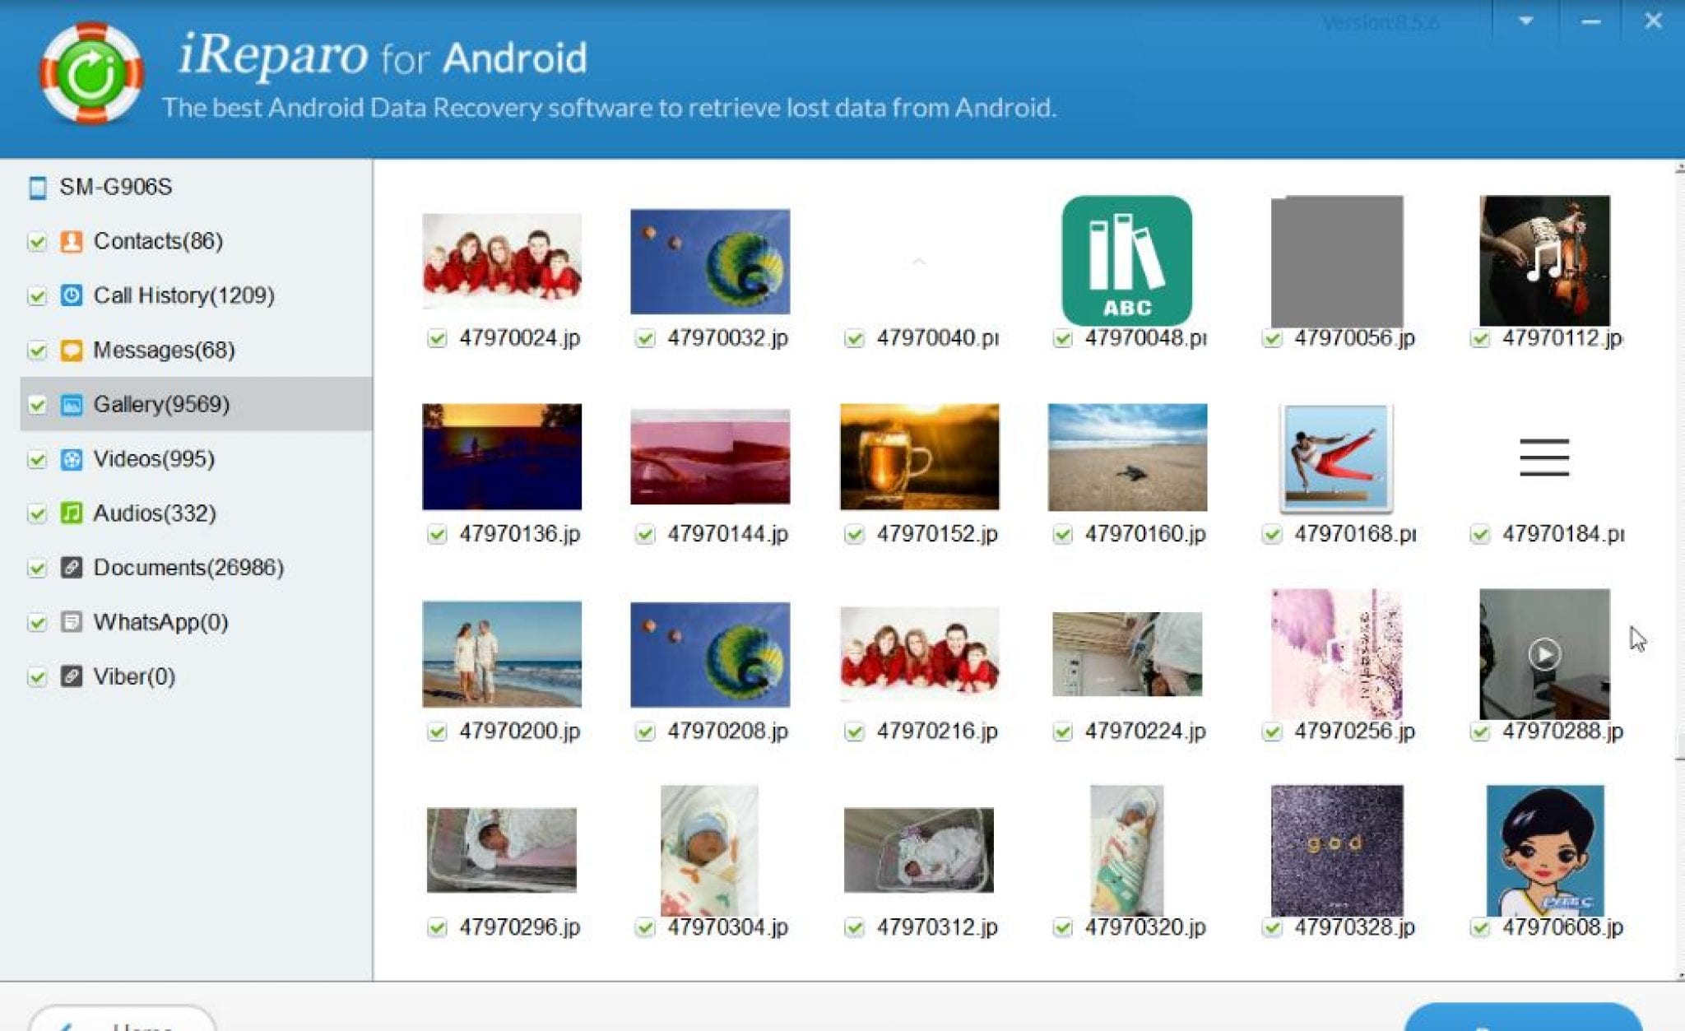Screen dimensions: 1685x1031
Task: Click the iReparo lifebuoy logo
Action: (91, 74)
